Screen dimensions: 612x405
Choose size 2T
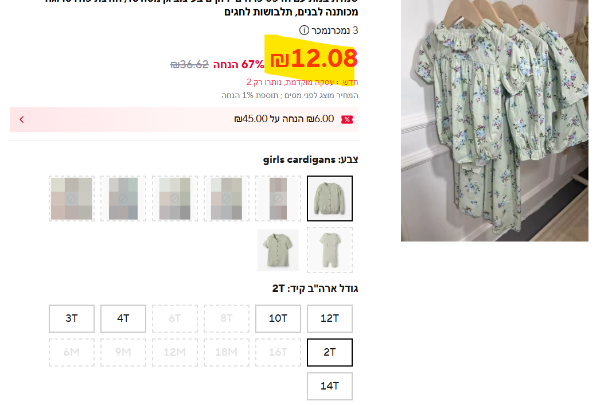[330, 352]
